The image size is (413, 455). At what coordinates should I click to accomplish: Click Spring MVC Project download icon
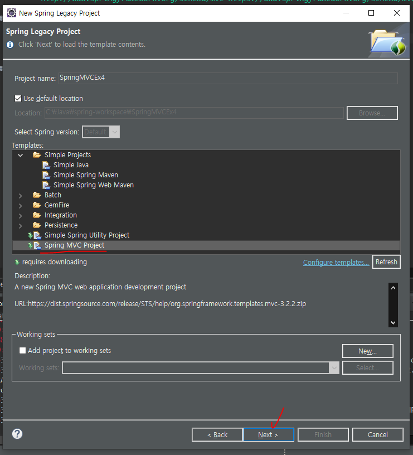click(30, 245)
